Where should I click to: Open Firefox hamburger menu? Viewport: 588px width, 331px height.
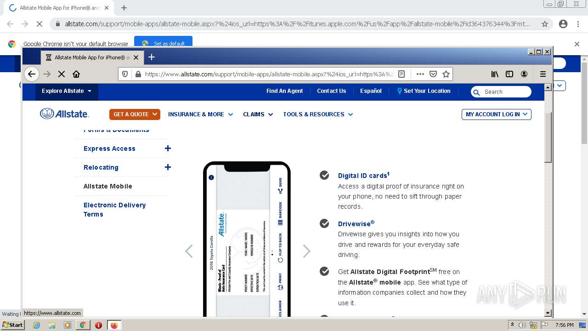pos(543,74)
